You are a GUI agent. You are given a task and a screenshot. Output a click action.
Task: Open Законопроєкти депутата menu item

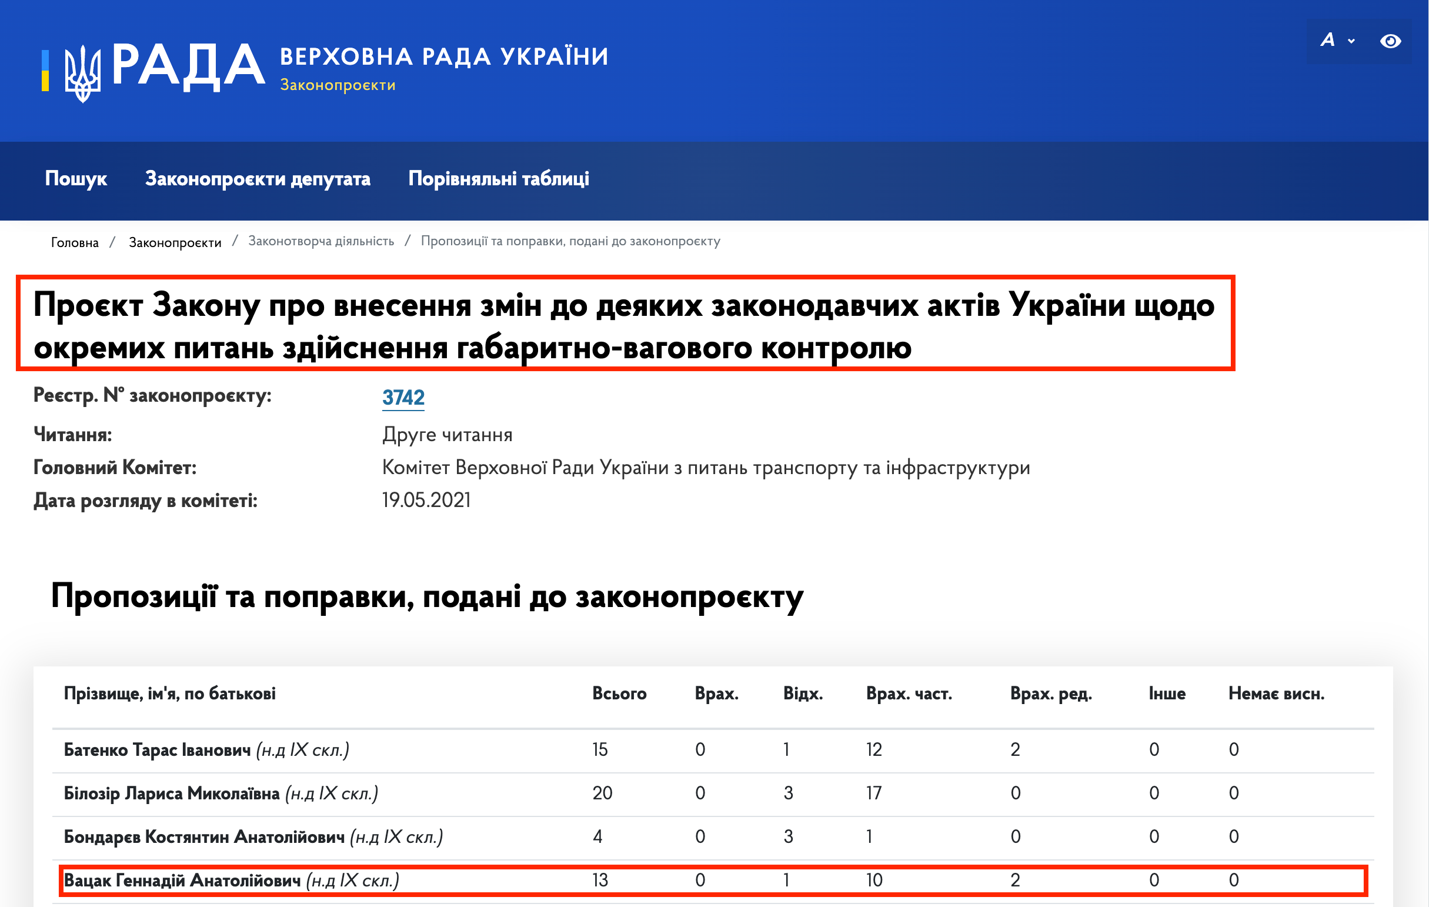pos(258,179)
